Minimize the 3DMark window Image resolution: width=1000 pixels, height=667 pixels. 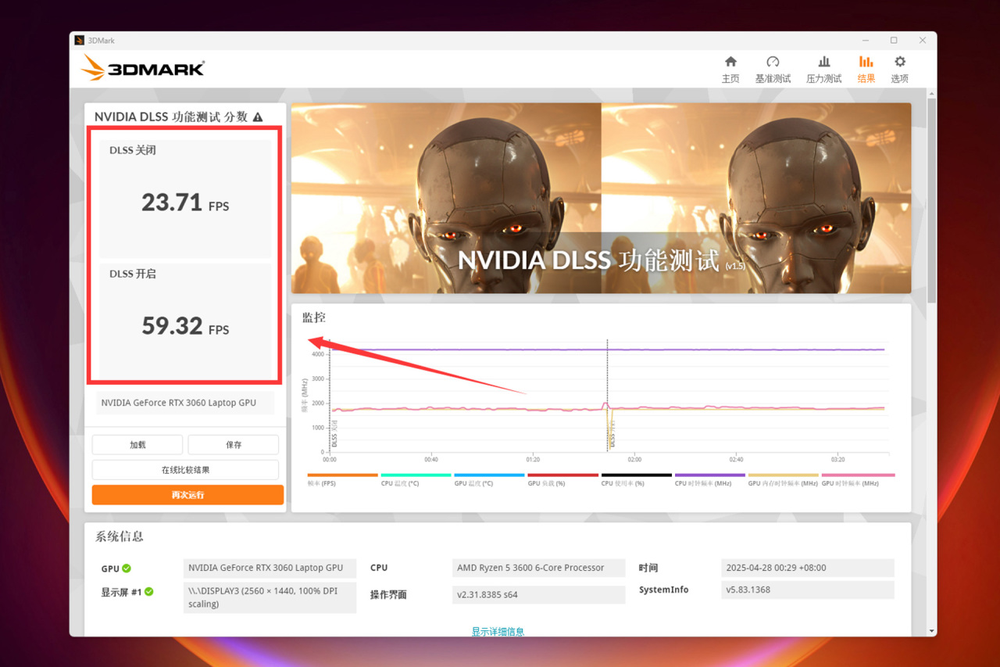[x=866, y=41]
